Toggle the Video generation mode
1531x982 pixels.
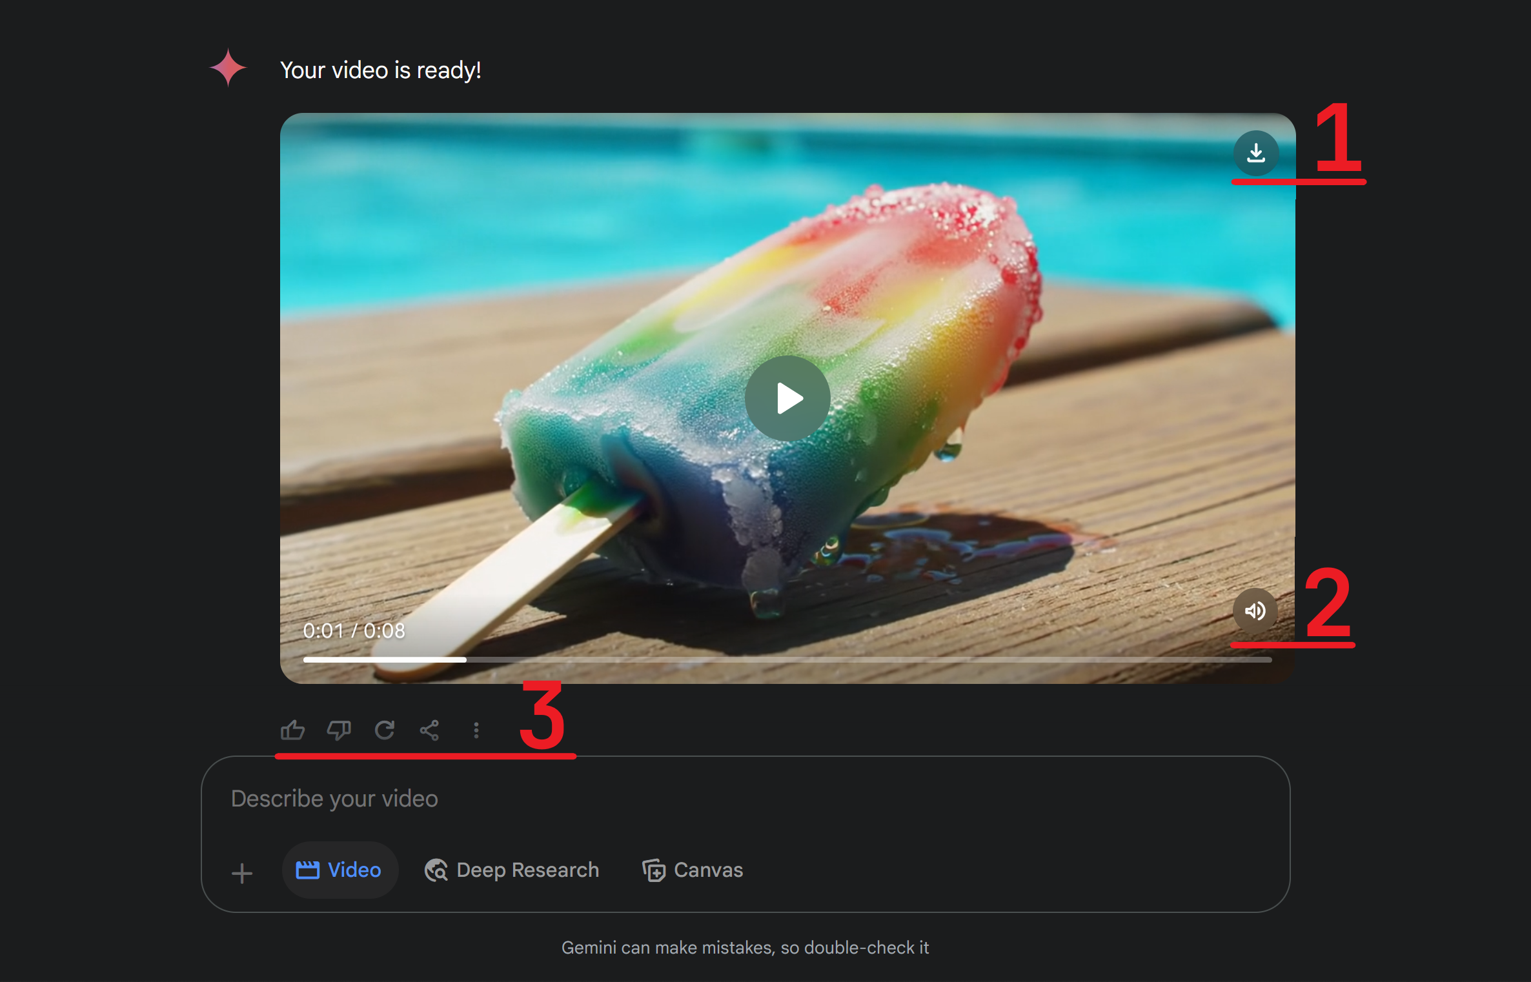(340, 870)
